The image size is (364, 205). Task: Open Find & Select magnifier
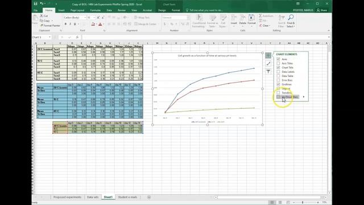coord(291,21)
